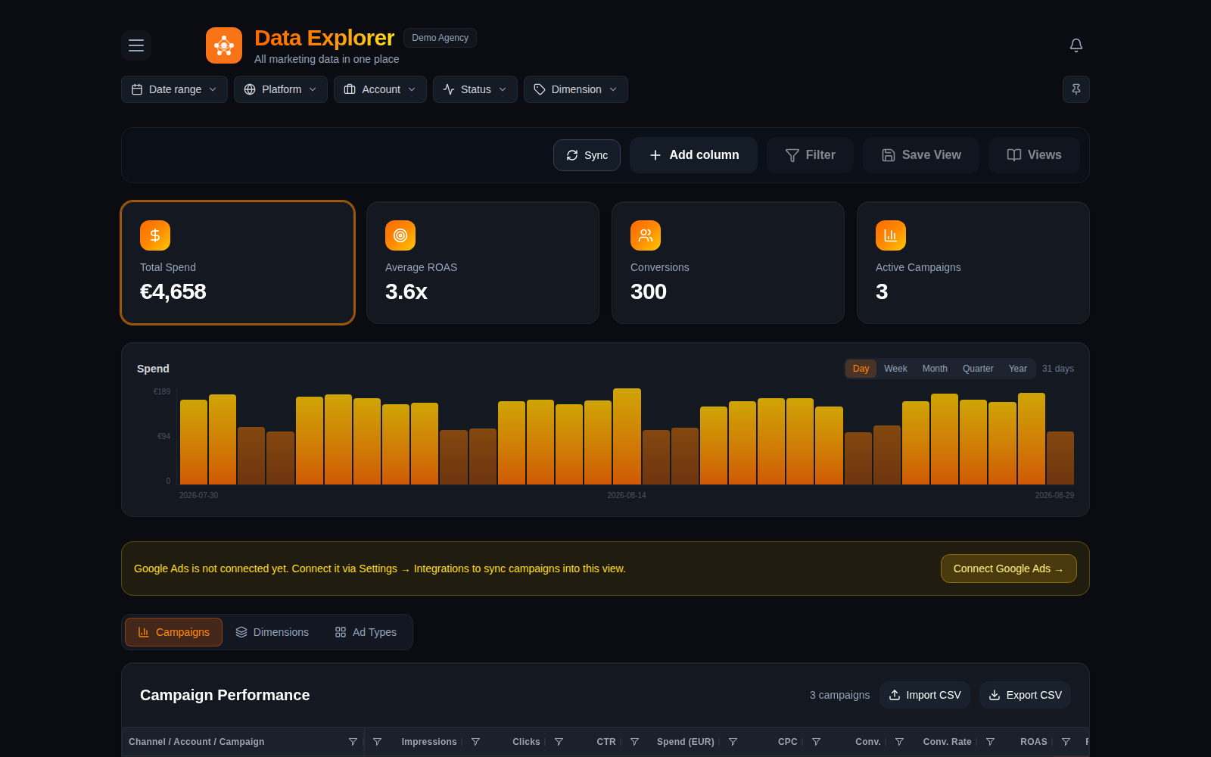Open the filter icon for Clicks column

(x=559, y=742)
